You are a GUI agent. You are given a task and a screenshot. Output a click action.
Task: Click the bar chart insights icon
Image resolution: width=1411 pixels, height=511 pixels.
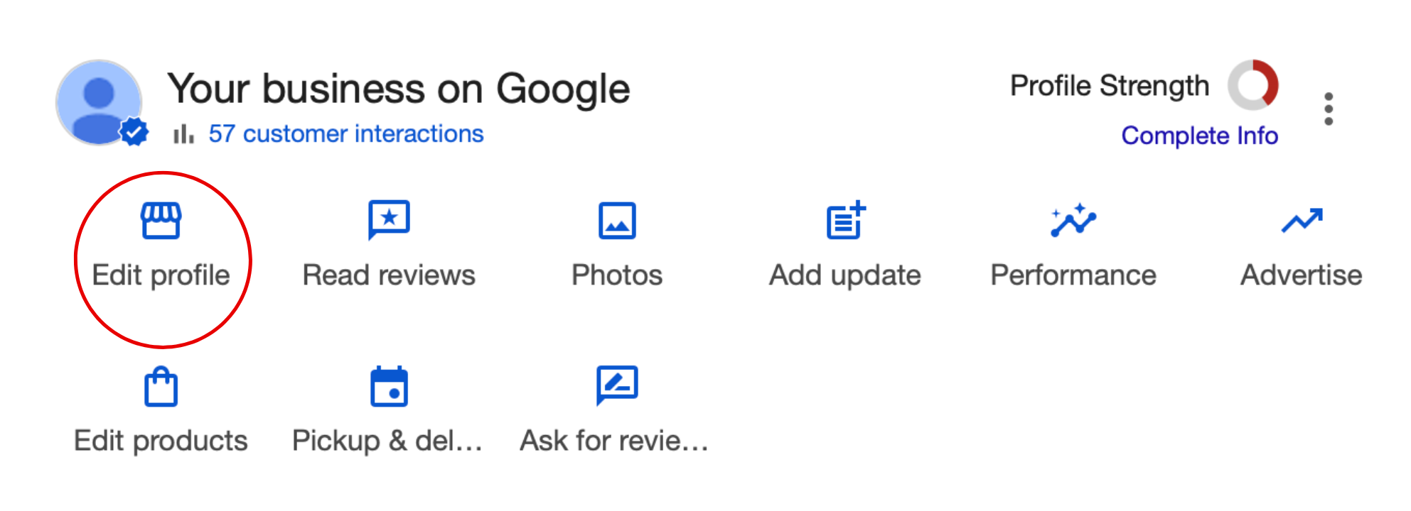(x=183, y=133)
